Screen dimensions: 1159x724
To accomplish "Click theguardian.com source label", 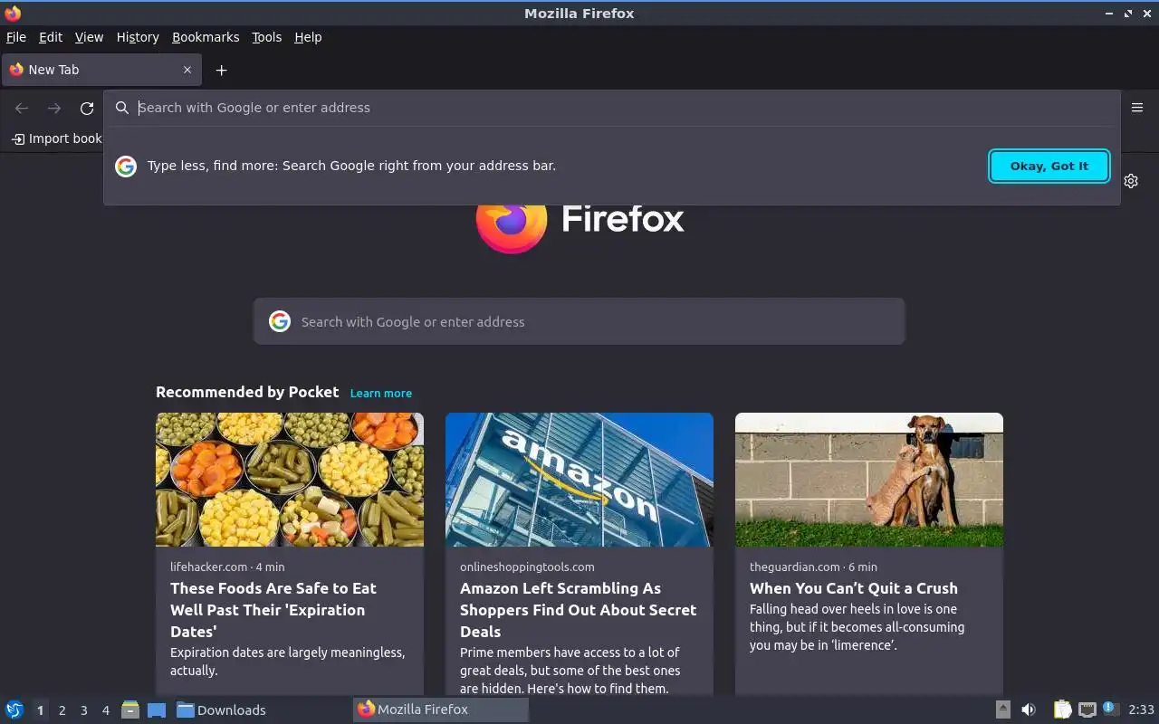I will pyautogui.click(x=795, y=567).
